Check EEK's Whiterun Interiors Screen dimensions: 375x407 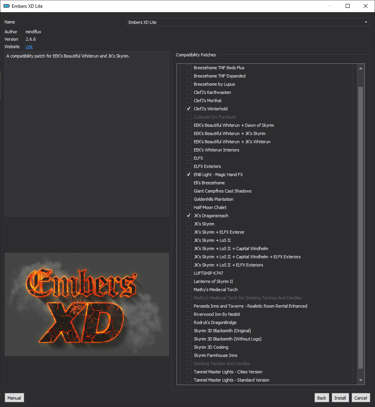pos(189,150)
